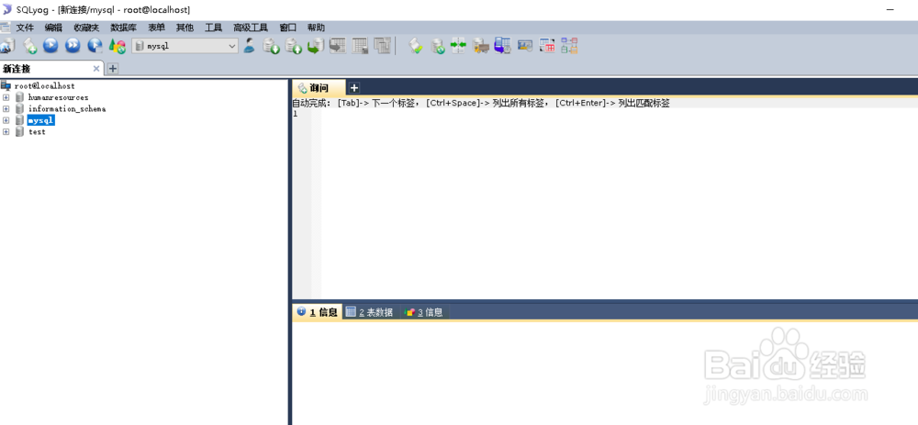Select the 询问 query tab
This screenshot has width=918, height=425.
[319, 88]
